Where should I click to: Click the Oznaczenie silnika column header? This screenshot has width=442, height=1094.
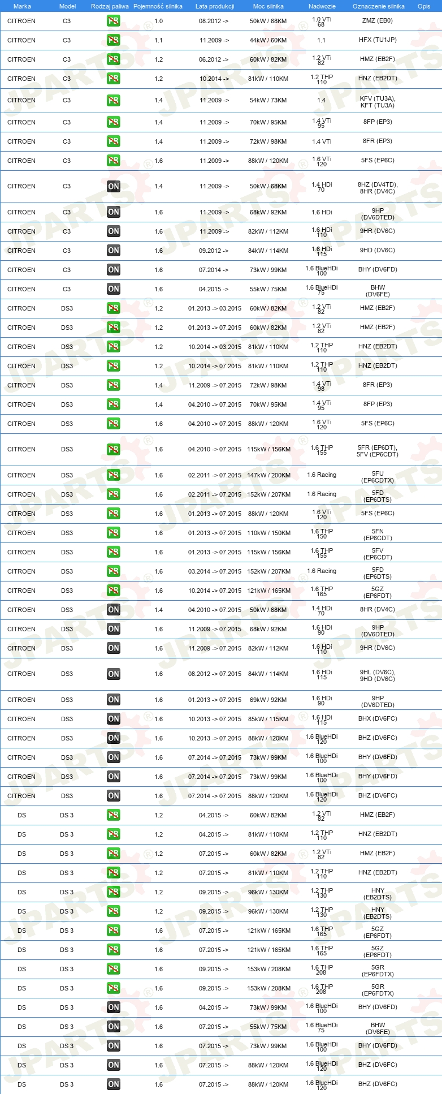tap(379, 6)
